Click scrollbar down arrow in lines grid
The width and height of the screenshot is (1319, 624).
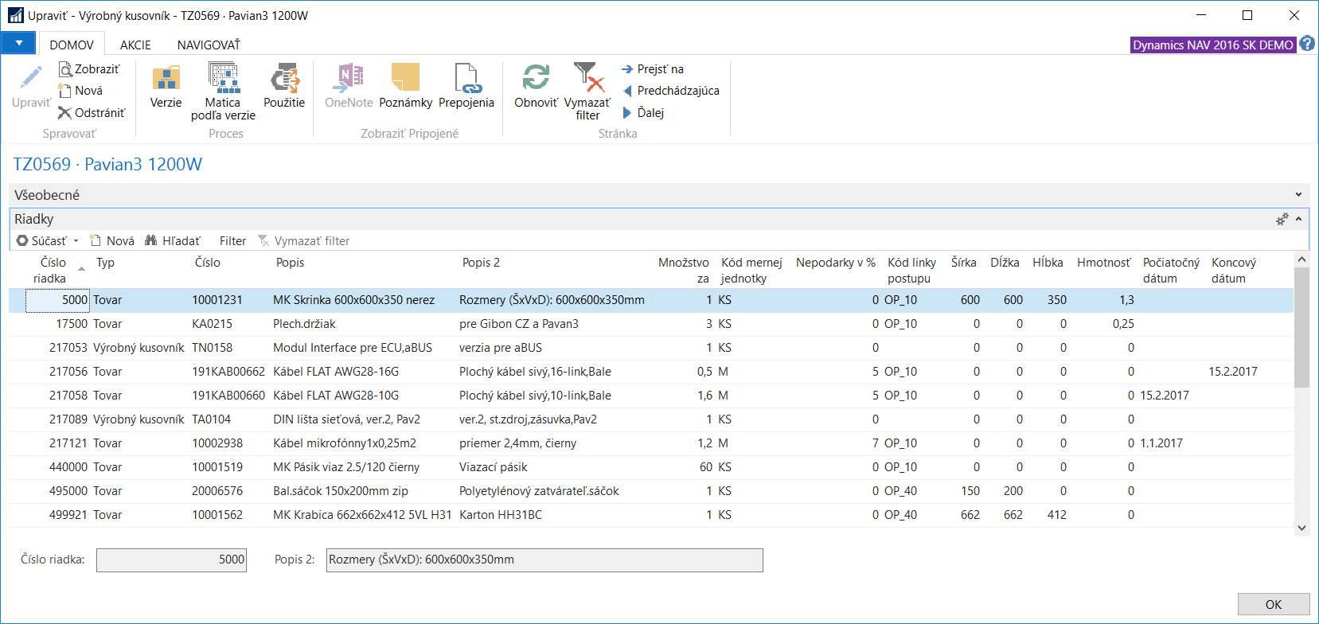(1302, 528)
